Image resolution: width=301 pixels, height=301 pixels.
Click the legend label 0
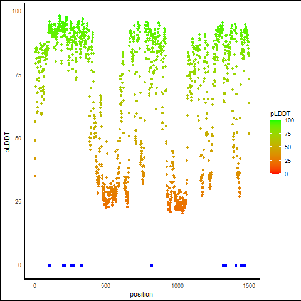pyautogui.click(x=286, y=174)
